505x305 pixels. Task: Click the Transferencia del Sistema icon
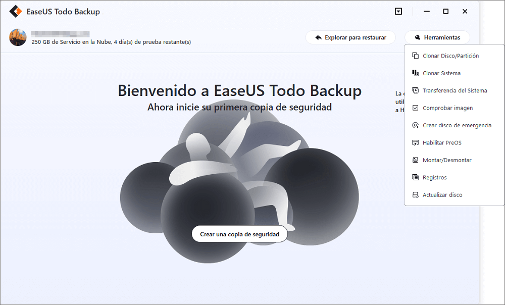point(415,90)
